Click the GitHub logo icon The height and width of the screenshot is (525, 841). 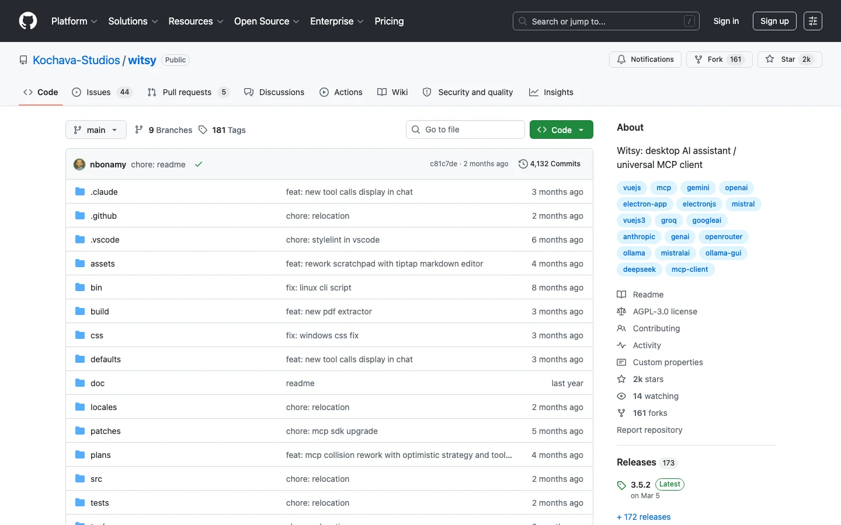pyautogui.click(x=28, y=21)
